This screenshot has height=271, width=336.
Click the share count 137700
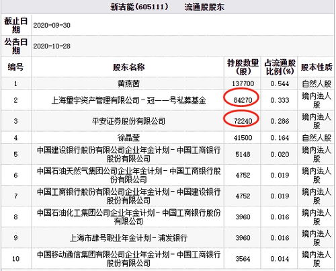pos(243,84)
